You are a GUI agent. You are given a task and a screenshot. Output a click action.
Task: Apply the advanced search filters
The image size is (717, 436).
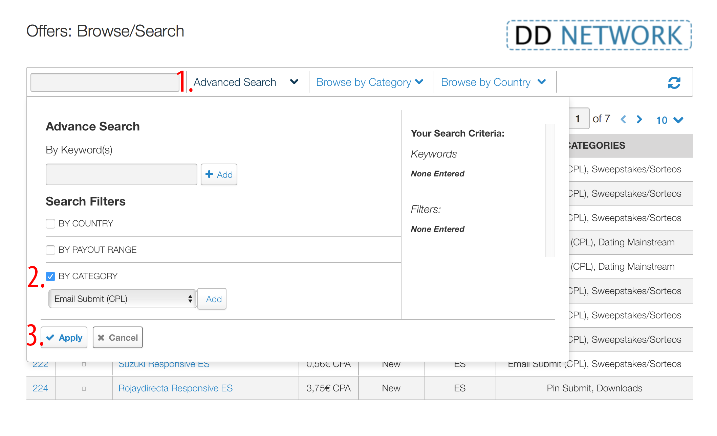tap(64, 337)
